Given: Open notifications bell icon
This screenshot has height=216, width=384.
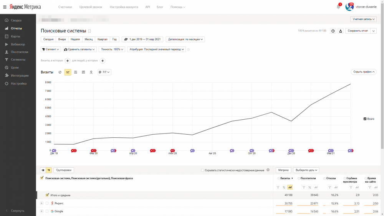Looking at the screenshot, I should pos(338,7).
